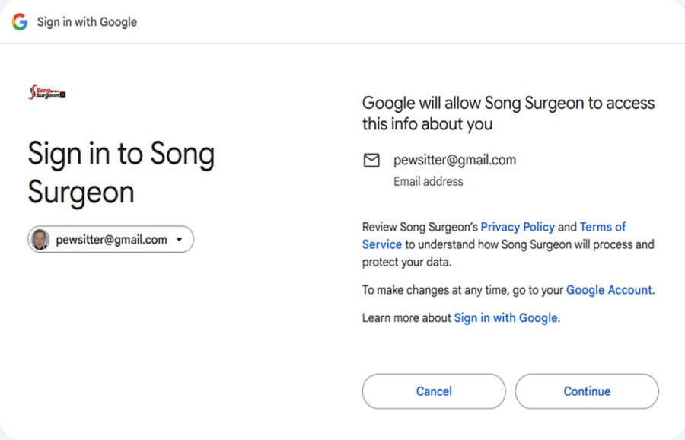Screen dimensions: 685x440
Task: Click the 'Sign in with Google' header title
Action: (x=87, y=22)
